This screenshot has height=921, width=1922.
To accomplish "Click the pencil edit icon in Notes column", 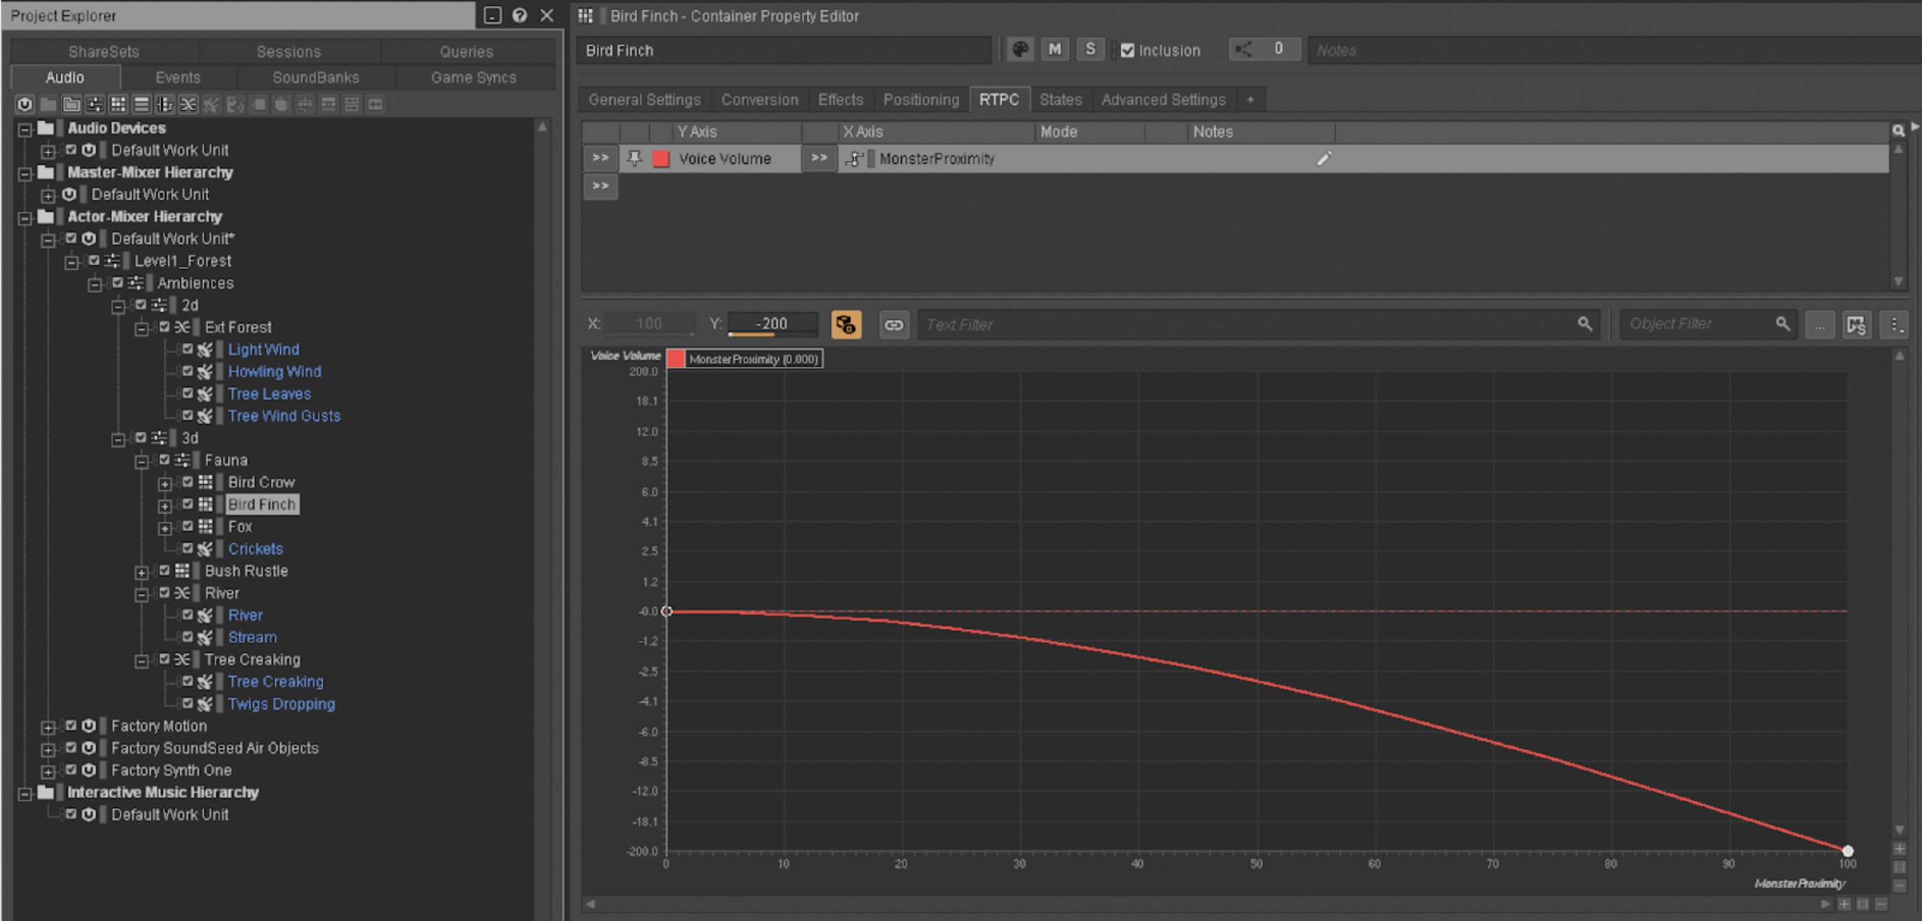I will pyautogui.click(x=1324, y=158).
